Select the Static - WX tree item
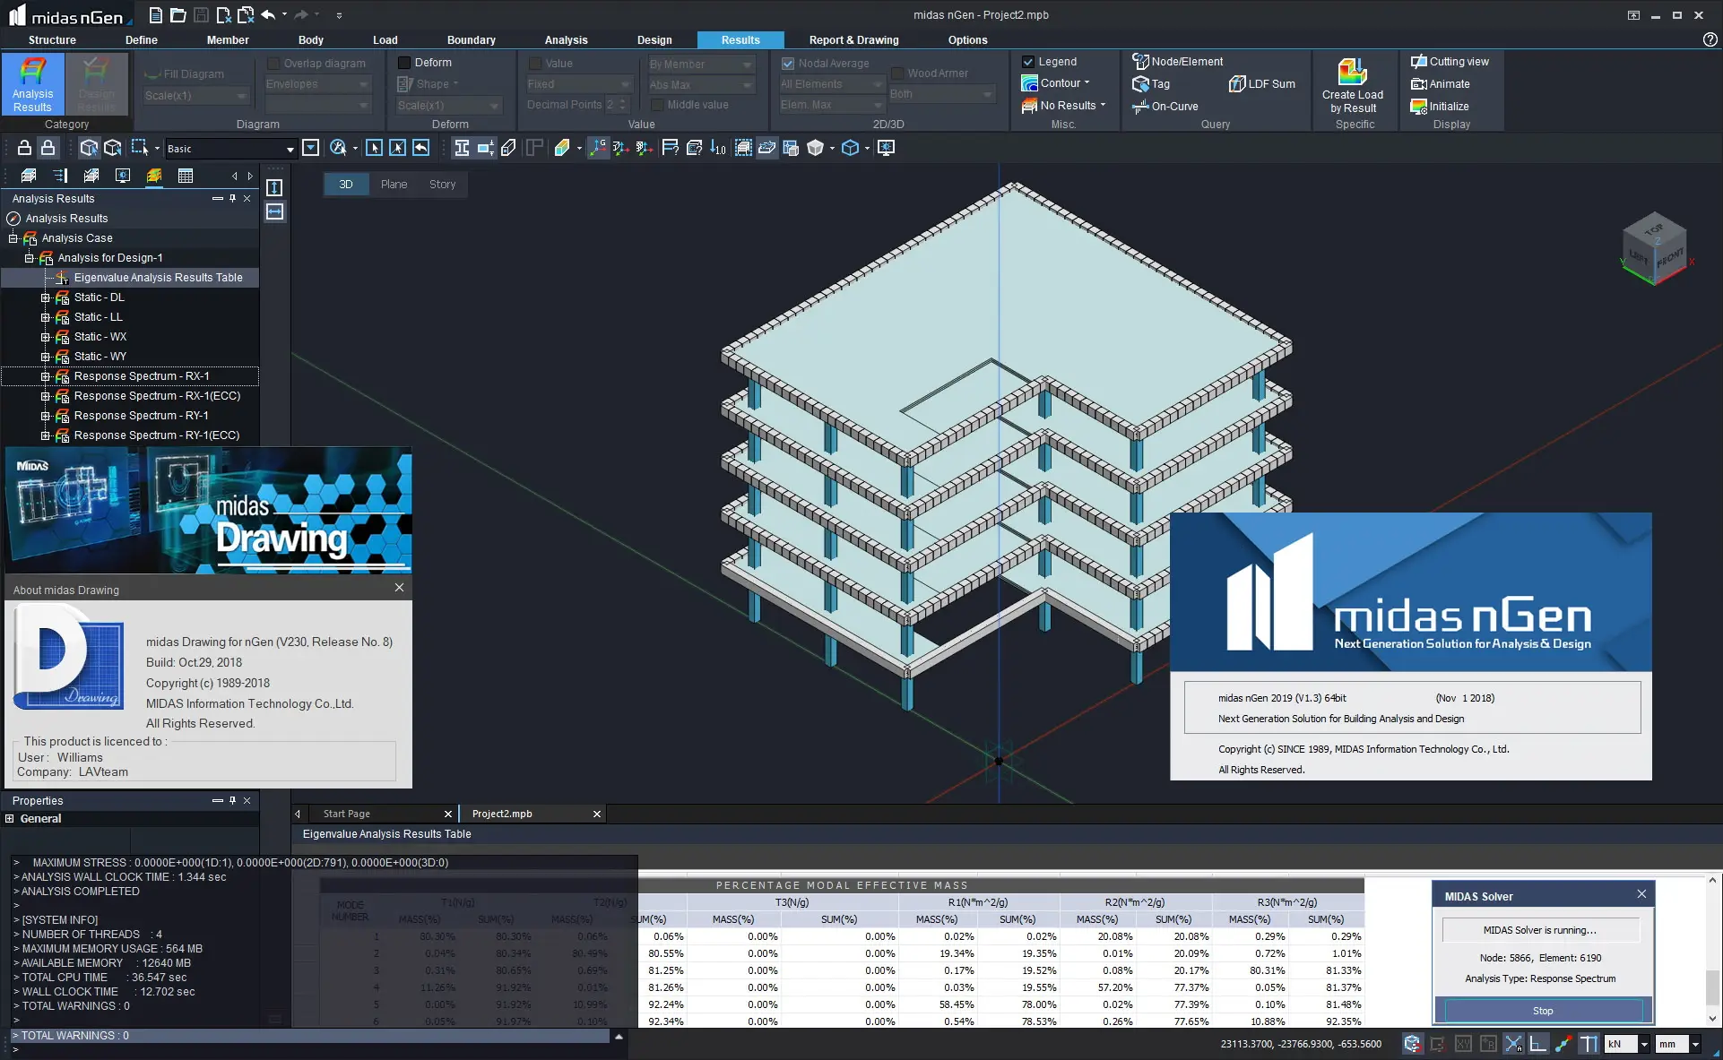The width and height of the screenshot is (1723, 1060). [x=100, y=337]
